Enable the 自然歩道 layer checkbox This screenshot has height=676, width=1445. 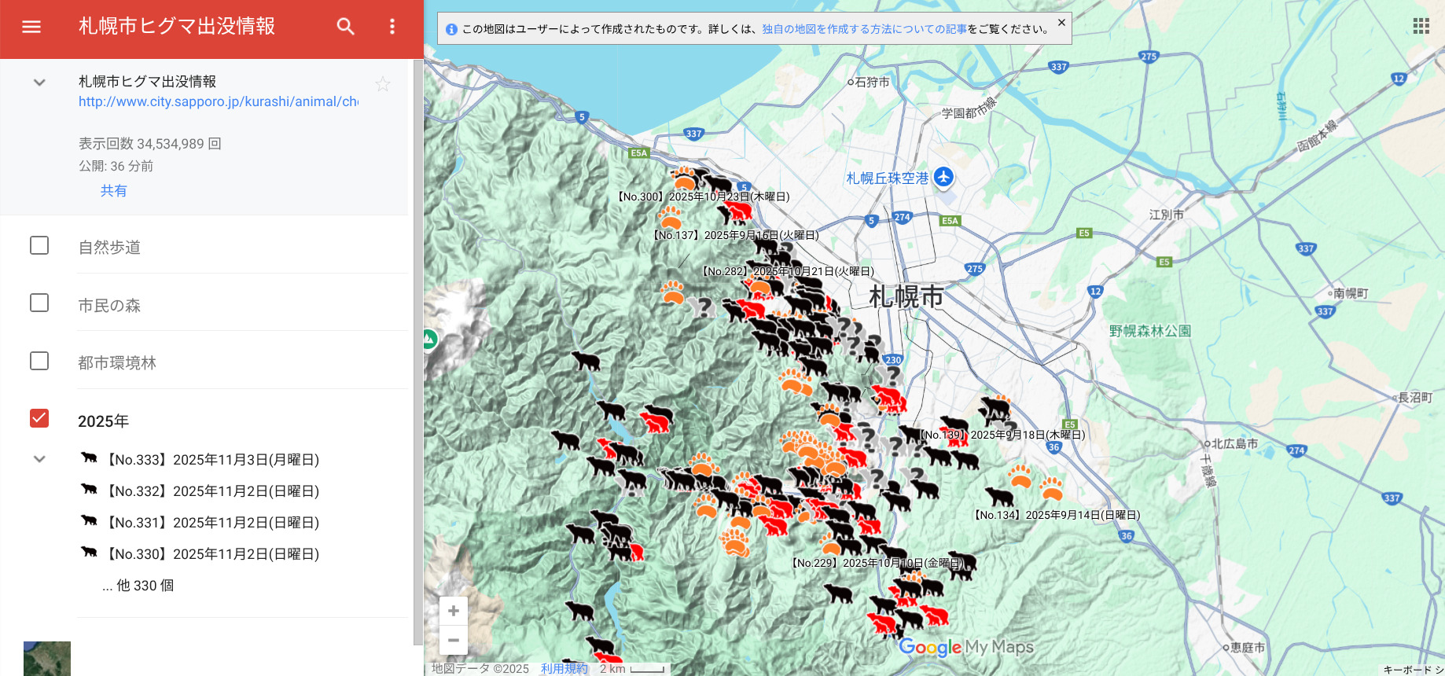tap(39, 245)
